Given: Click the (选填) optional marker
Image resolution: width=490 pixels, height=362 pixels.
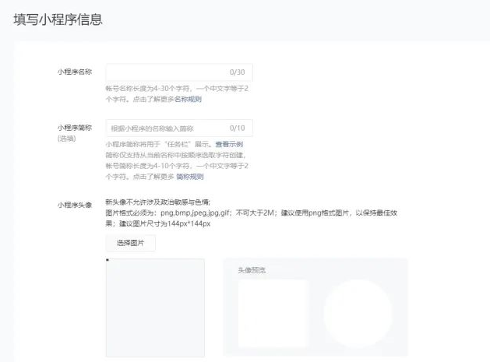Looking at the screenshot, I should click(69, 138).
